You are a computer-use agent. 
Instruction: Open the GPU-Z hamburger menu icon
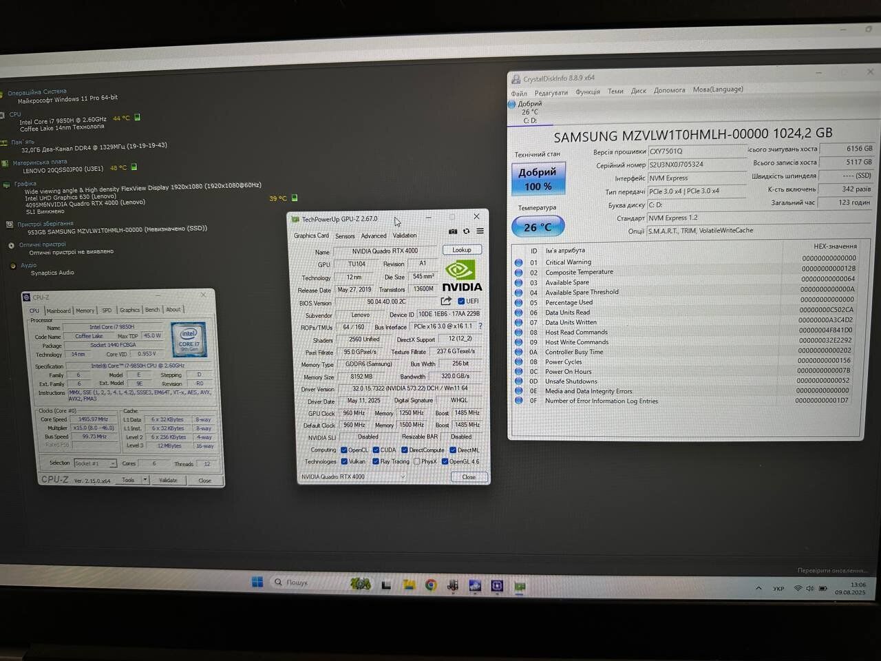480,231
